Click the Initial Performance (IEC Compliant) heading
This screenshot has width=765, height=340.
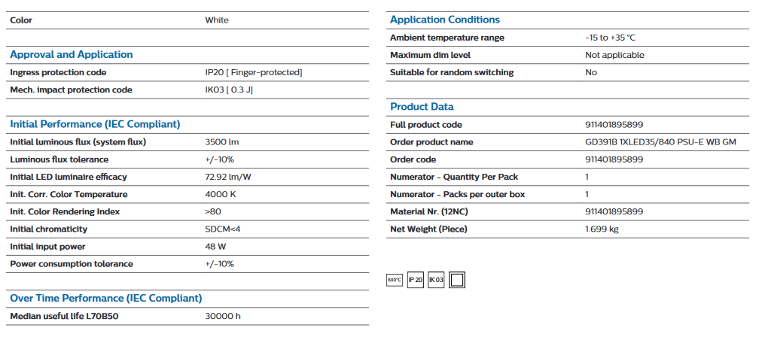(95, 124)
